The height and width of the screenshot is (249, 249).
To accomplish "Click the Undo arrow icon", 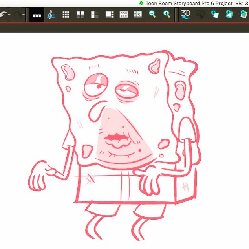I will [x=3, y=15].
